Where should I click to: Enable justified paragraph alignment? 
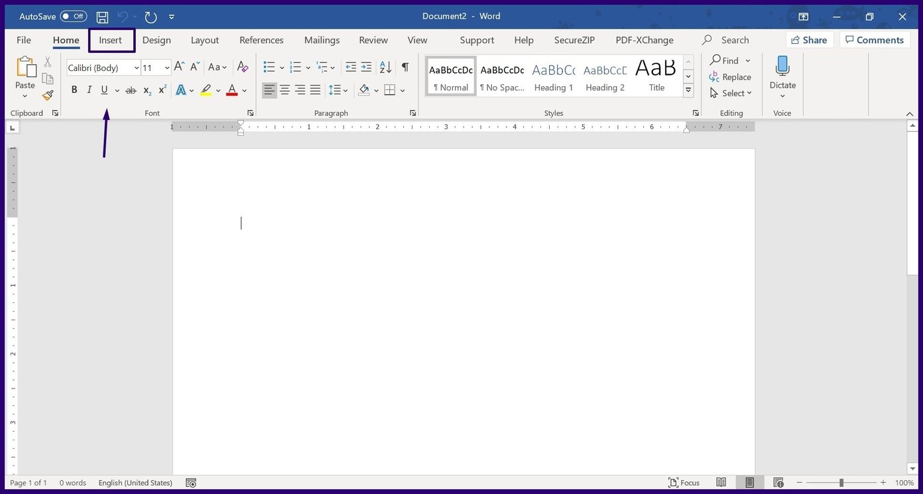click(x=316, y=90)
